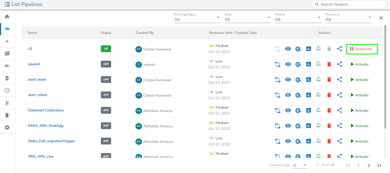Activate the Delta_Full_IngestionTrigger pipeline
This screenshot has height=173, width=390.
click(359, 141)
